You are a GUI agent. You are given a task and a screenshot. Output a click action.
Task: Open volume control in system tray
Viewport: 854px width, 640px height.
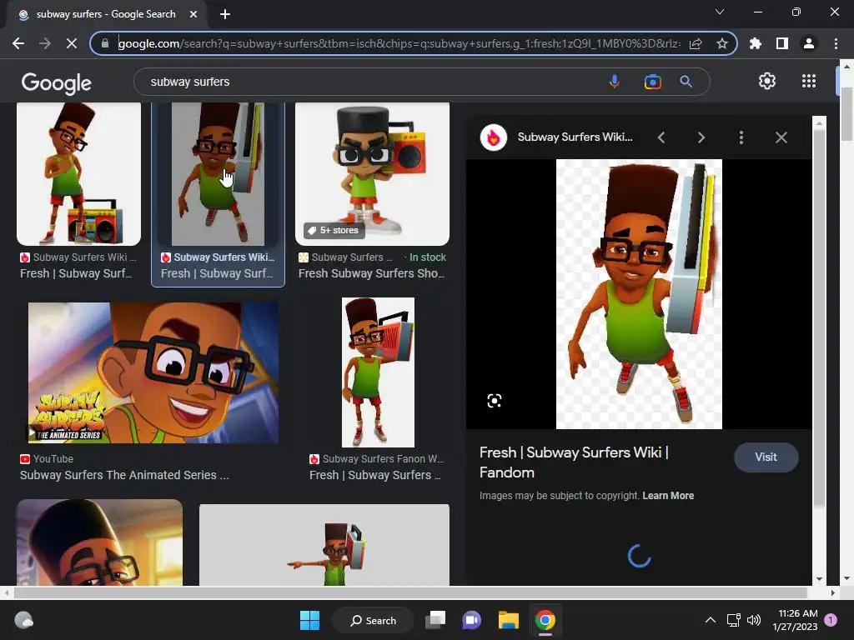coord(754,620)
